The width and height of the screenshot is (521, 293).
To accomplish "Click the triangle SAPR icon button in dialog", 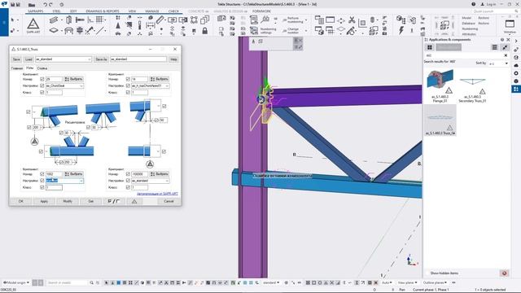I will point(134,201).
